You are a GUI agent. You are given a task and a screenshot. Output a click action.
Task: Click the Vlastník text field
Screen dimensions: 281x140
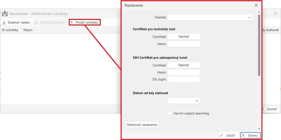tap(207, 17)
